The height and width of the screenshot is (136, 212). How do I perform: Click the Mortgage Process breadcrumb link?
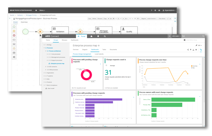coord(31,15)
